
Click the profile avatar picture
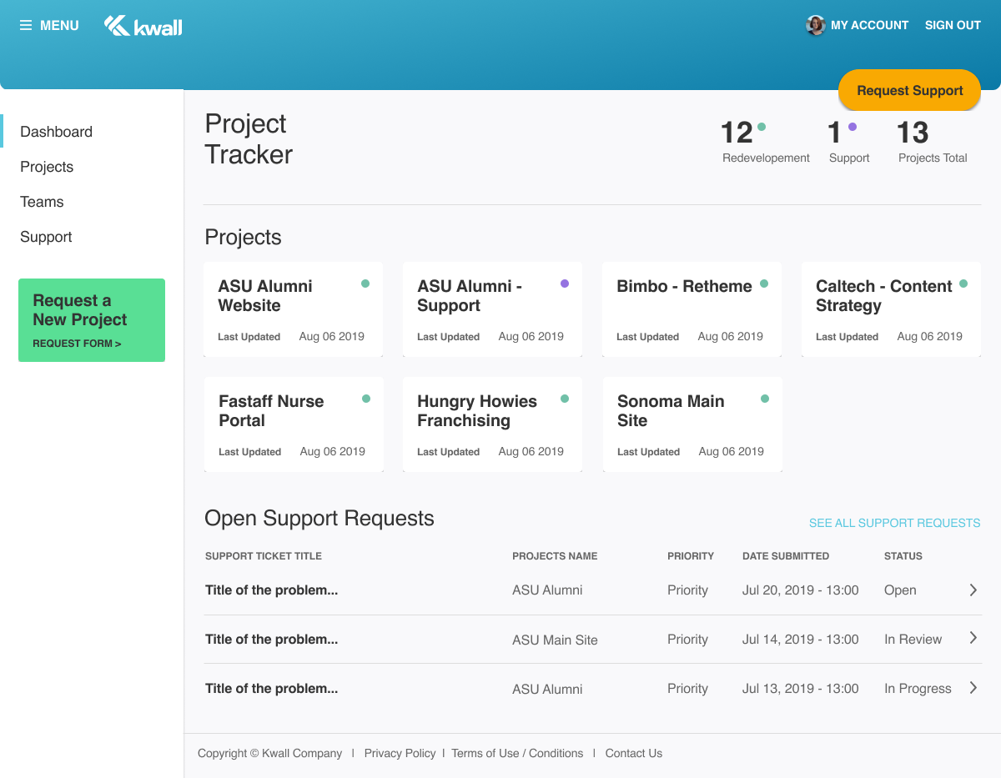(x=814, y=25)
